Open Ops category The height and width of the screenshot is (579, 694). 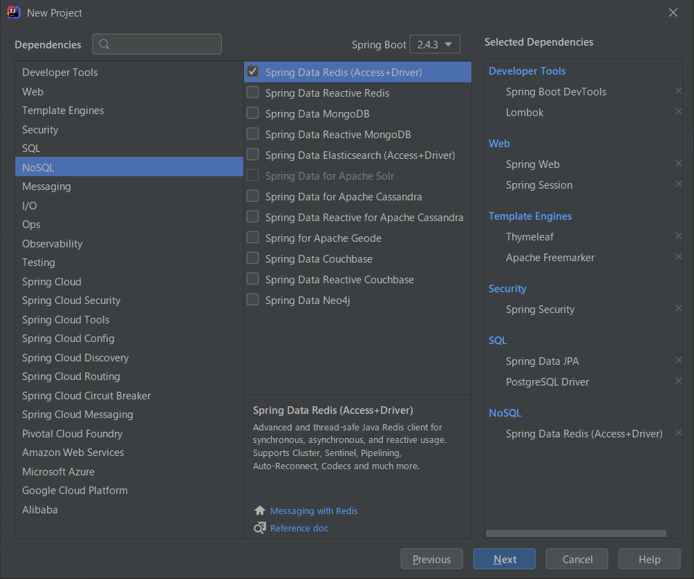(x=129, y=225)
